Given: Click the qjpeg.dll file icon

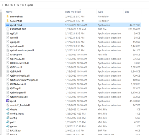Looking at the screenshot, I should 8,42.
